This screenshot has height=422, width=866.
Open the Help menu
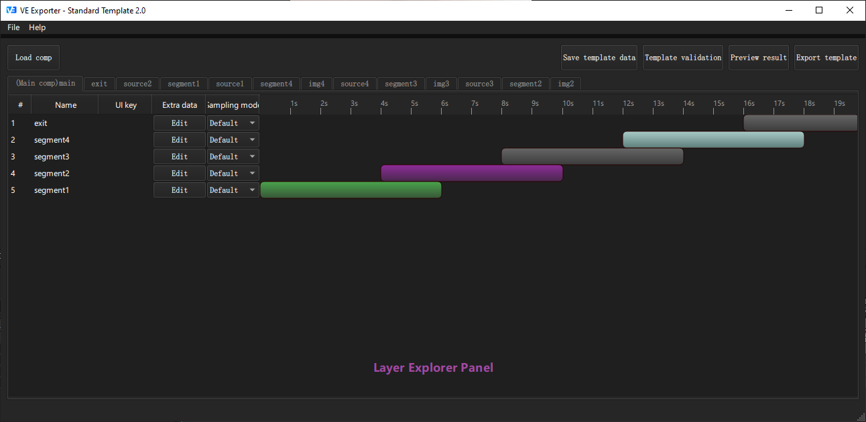coord(38,27)
